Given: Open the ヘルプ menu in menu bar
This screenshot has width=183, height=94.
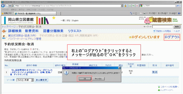Looking at the screenshot, I should (x=50, y=9).
